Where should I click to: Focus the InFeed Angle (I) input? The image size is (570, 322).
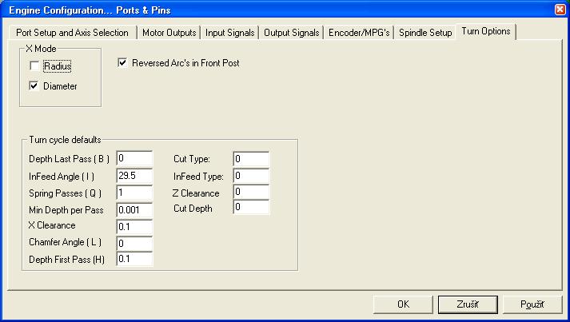[134, 175]
